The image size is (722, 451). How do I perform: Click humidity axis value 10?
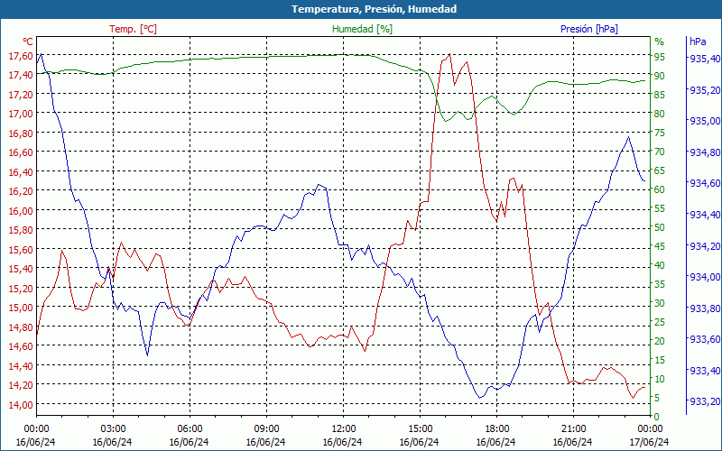[660, 379]
